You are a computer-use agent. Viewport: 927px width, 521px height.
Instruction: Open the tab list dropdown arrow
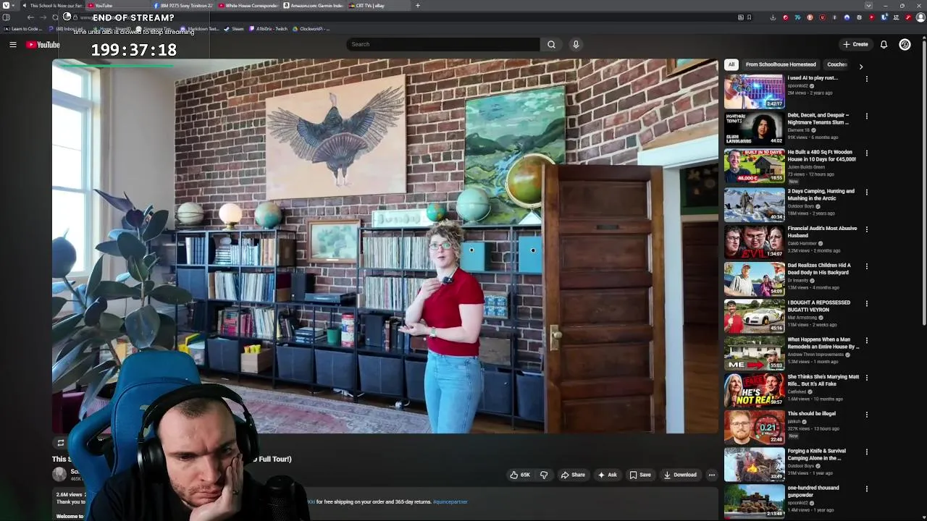pos(868,6)
